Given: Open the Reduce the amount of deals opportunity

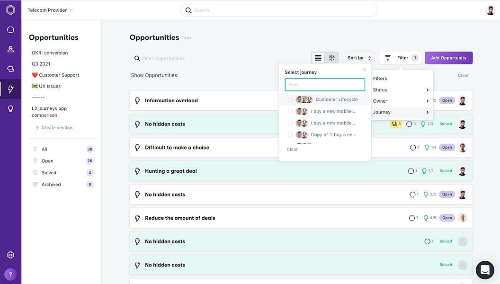Looking at the screenshot, I should [180, 218].
